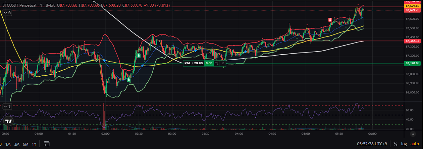Toggle auto scale mode
Screen dimensions: 423x149
click(415, 144)
